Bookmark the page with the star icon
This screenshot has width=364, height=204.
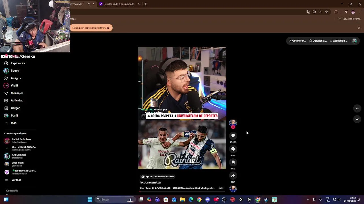click(x=326, y=12)
